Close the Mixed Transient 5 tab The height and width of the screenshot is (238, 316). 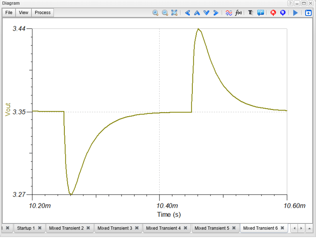tap(234, 228)
